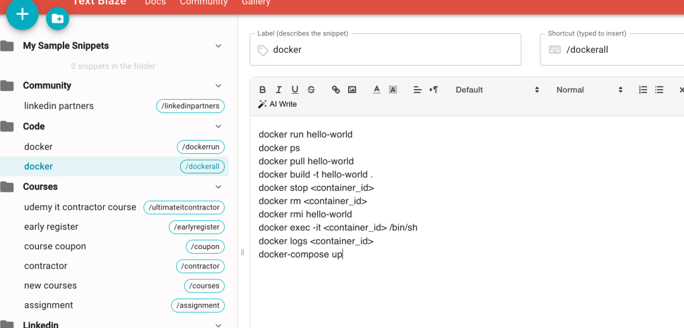Insert a bulleted list
This screenshot has height=328, width=684.
(x=659, y=90)
